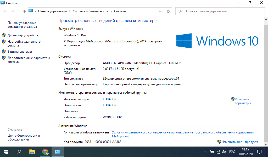Image resolution: width=268 pixels, height=157 pixels.
Task: Click the shield icon beside Диспетчер устройств
Action: tap(4, 35)
